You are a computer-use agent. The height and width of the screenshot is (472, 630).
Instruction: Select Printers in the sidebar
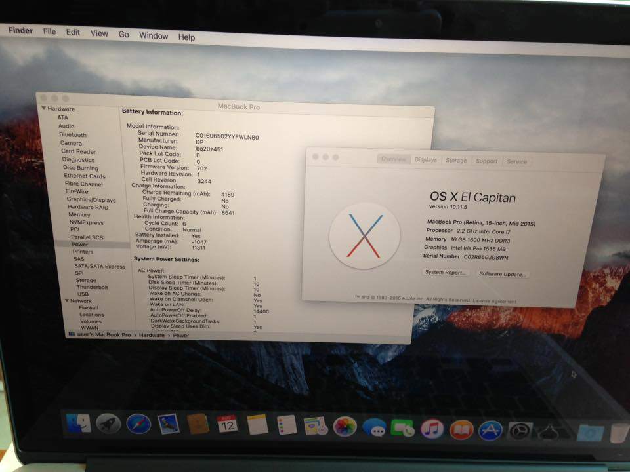pos(83,252)
